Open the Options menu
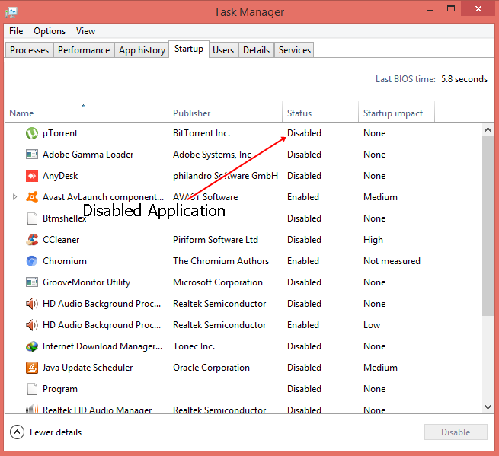This screenshot has height=456, width=499. pyautogui.click(x=50, y=31)
